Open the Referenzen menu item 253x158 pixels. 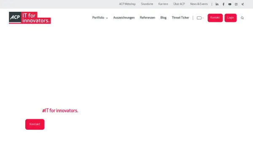tap(148, 18)
